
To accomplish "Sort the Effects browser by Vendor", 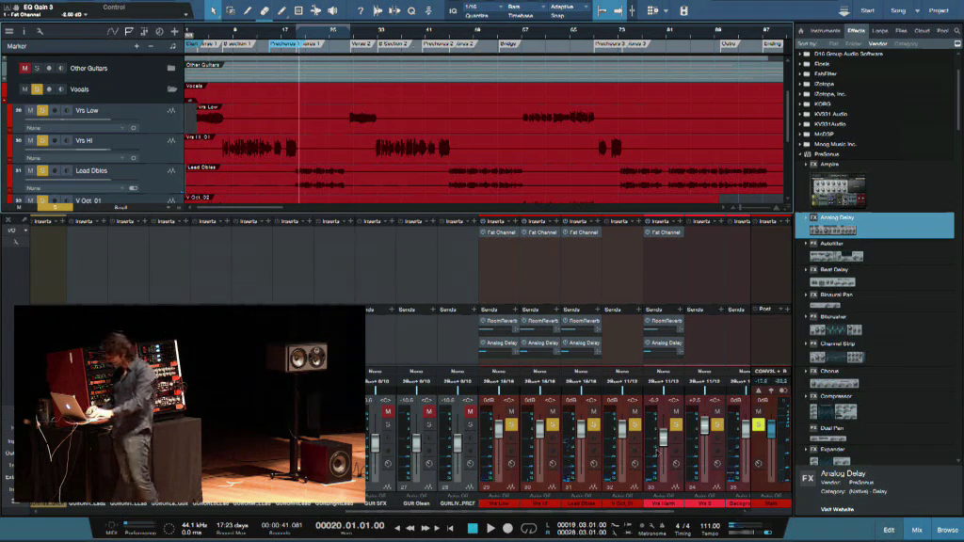I will tap(879, 43).
